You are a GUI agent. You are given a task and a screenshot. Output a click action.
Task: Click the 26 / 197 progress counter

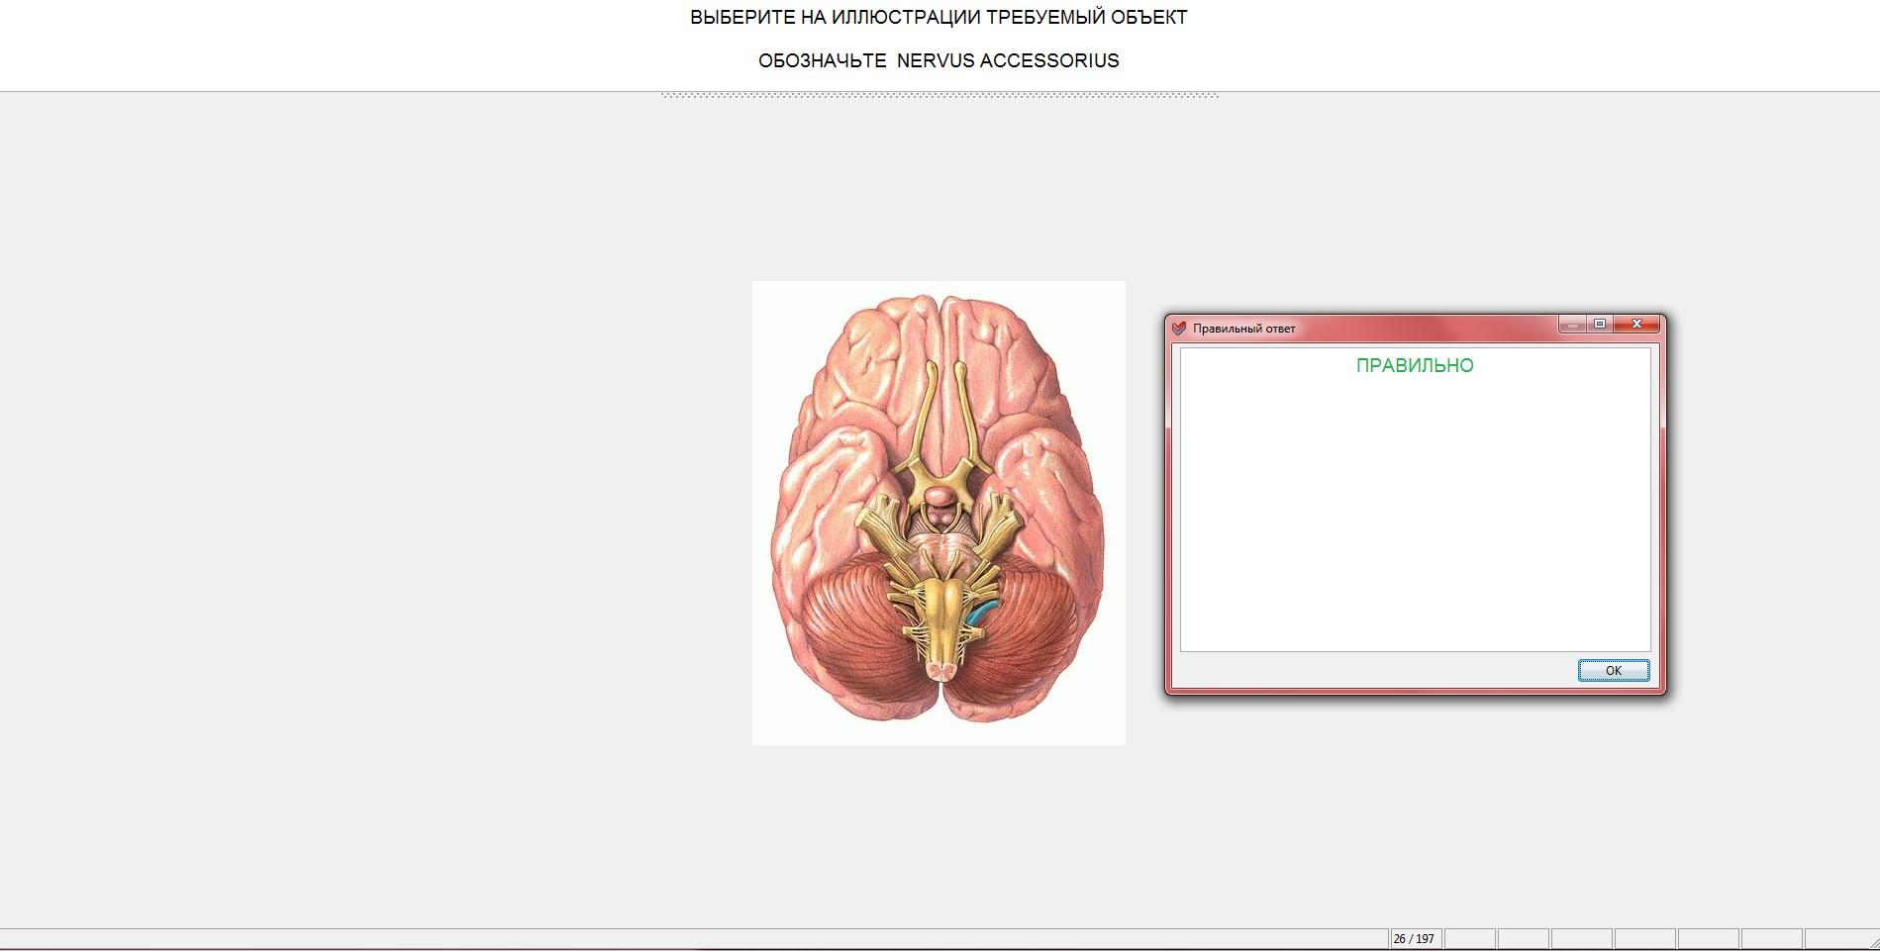coord(1414,938)
